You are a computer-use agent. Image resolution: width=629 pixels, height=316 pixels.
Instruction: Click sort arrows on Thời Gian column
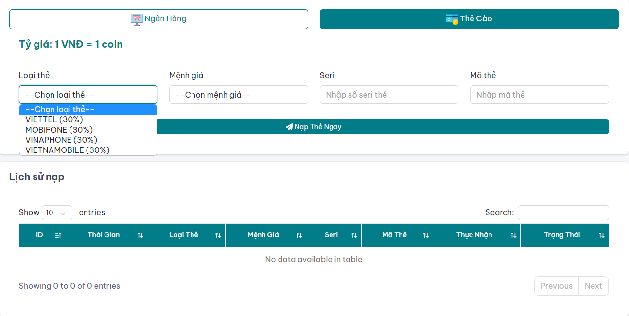(140, 235)
